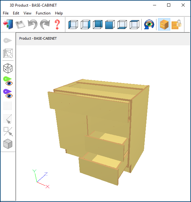Click the undo arrow icon
The image size is (191, 202).
(33, 25)
